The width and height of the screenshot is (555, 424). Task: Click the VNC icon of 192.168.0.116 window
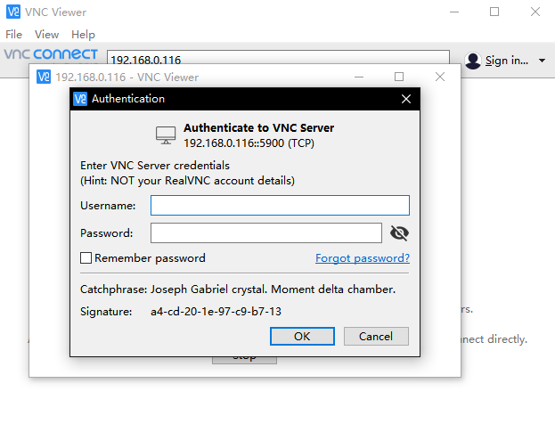(x=44, y=77)
